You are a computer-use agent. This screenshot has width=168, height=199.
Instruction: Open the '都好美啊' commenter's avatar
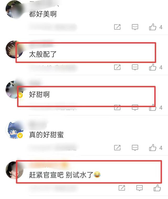[x=14, y=9]
